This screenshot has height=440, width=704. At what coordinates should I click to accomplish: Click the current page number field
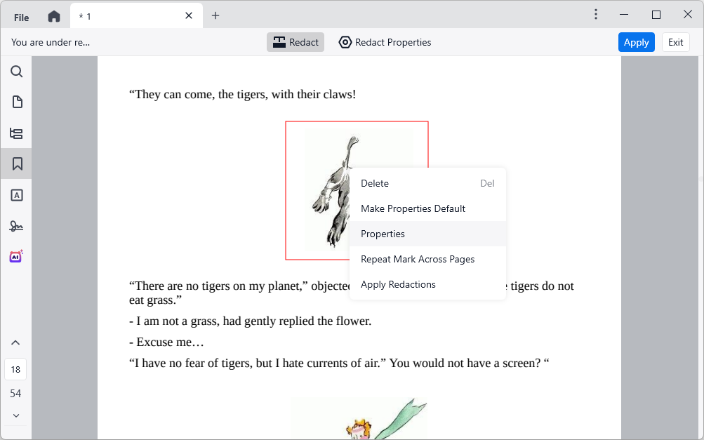15,369
